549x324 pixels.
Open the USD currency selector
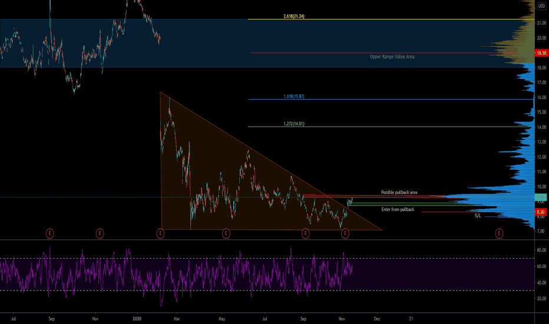click(541, 6)
